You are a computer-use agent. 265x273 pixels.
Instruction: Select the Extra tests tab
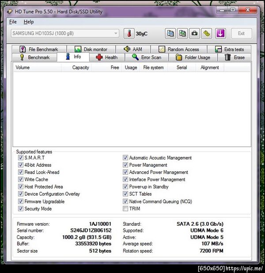[x=229, y=49]
